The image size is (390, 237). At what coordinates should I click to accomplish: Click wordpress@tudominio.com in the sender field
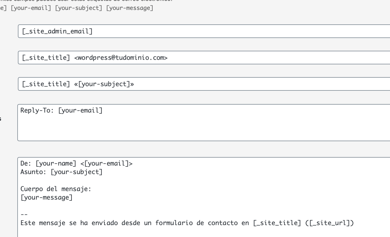pyautogui.click(x=121, y=58)
